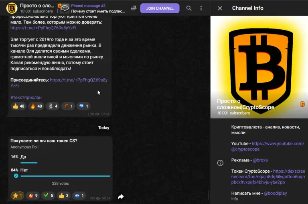The width and height of the screenshot is (308, 204).
Task: Click the info circle icon in Channel Info
Action: point(220,163)
